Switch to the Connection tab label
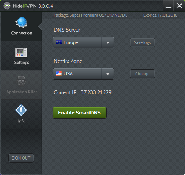The width and height of the screenshot is (185, 175). pyautogui.click(x=22, y=33)
